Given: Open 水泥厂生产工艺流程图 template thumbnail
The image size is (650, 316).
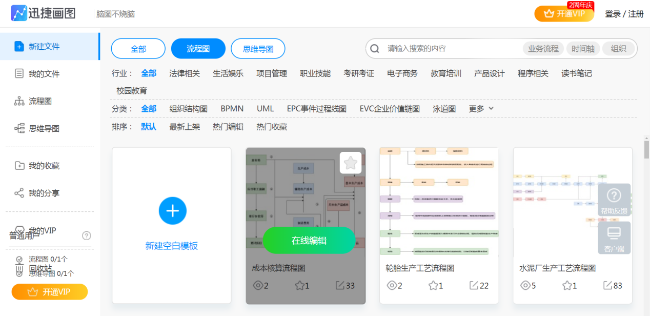Looking at the screenshot, I should pyautogui.click(x=573, y=203).
